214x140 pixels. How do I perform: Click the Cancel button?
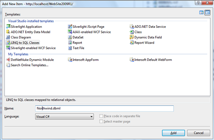tap(196, 132)
